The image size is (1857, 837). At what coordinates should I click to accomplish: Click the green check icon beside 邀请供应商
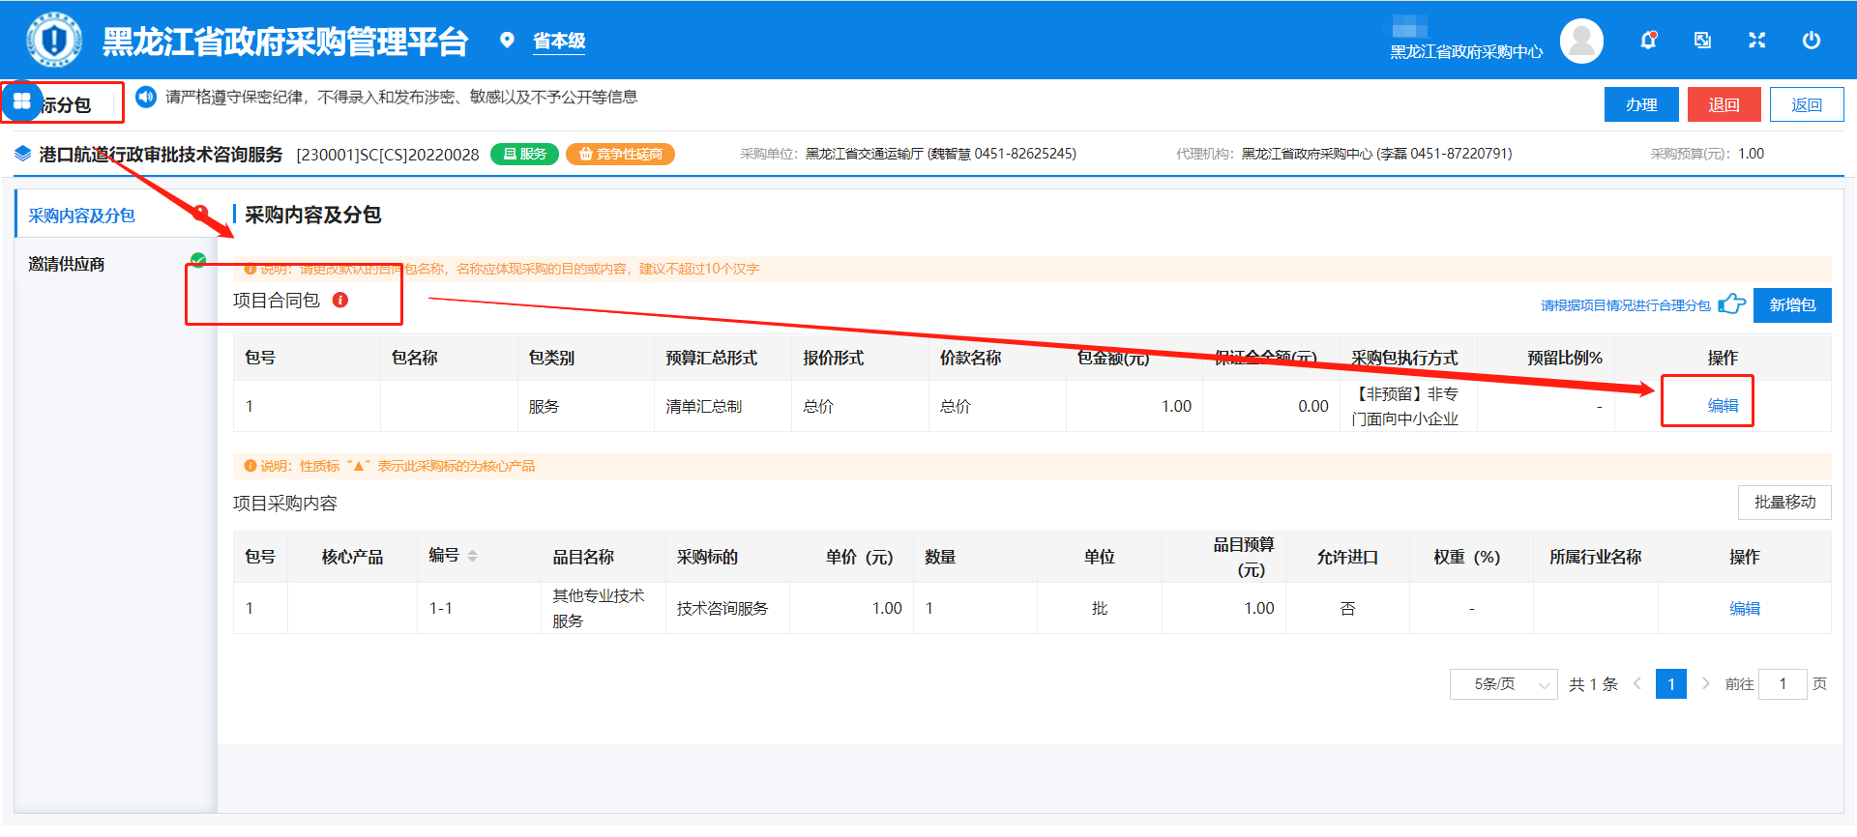(x=198, y=260)
